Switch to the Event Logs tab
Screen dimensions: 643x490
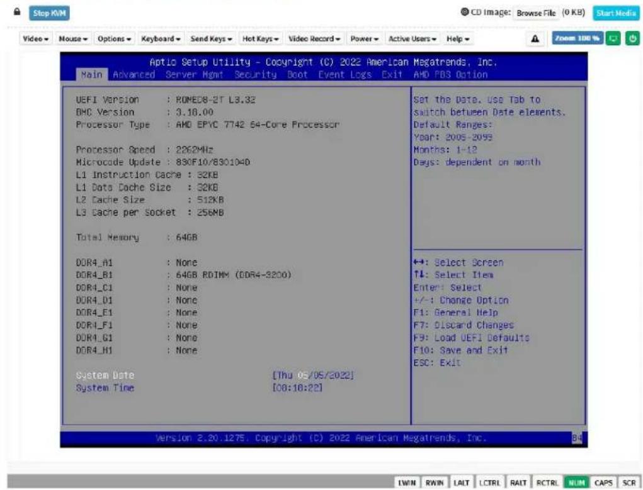click(345, 75)
